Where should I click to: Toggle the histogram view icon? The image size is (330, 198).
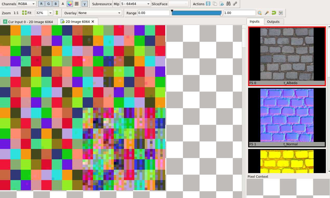[281, 13]
